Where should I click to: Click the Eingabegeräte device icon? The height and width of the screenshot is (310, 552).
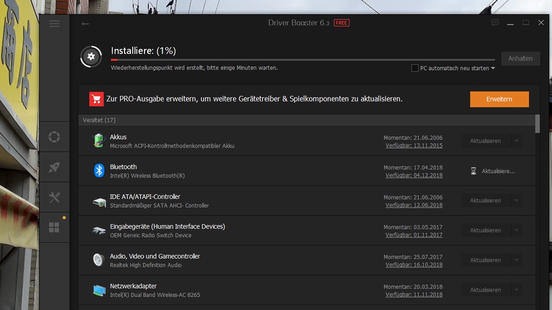tap(99, 230)
